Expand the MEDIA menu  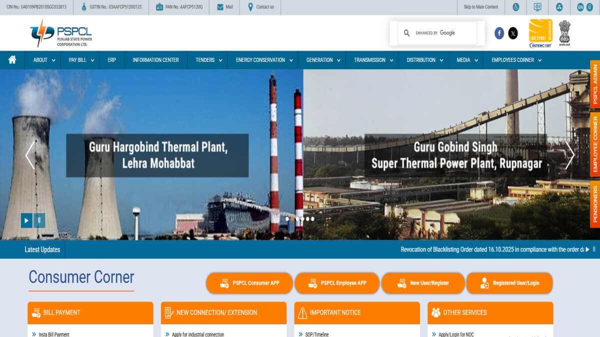click(x=467, y=60)
